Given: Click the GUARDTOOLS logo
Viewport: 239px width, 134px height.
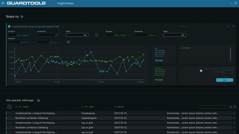Looking at the screenshot, I should click(x=27, y=3).
